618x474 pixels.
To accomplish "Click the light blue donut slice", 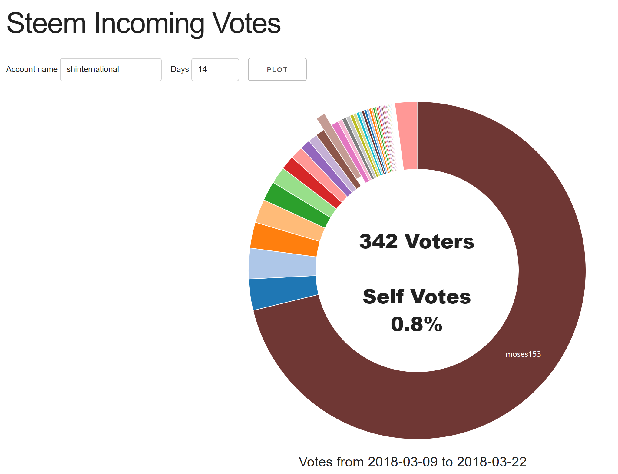I will tap(282, 264).
